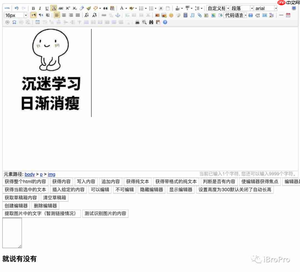The image size is (300, 272).
Task: Toggle underline formatting
Action: [47, 8]
